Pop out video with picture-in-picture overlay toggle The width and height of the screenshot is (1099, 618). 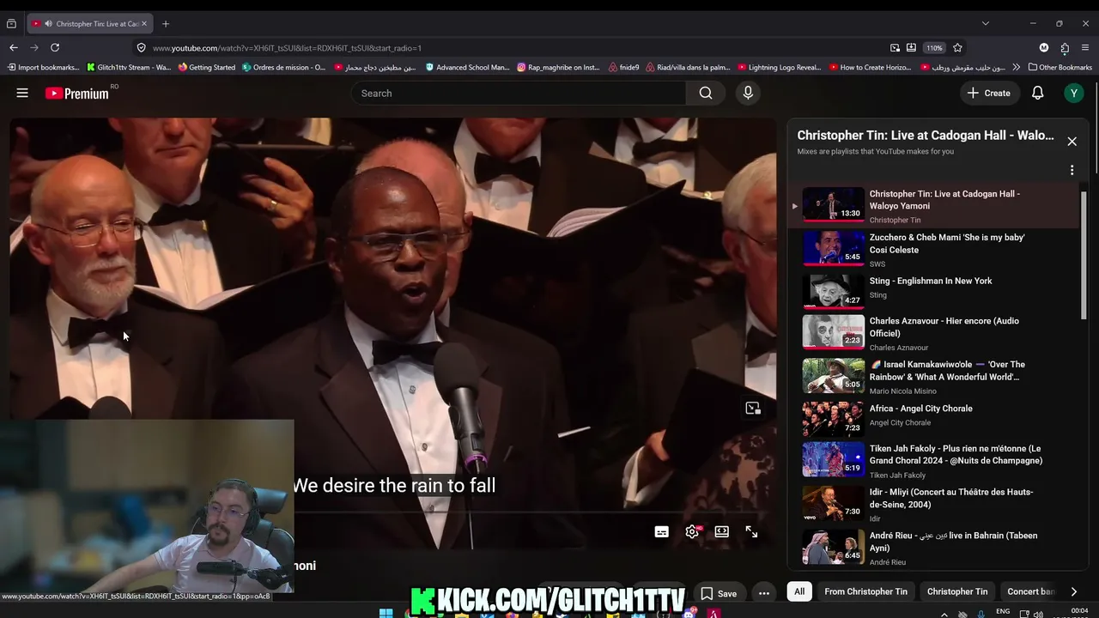[753, 409]
